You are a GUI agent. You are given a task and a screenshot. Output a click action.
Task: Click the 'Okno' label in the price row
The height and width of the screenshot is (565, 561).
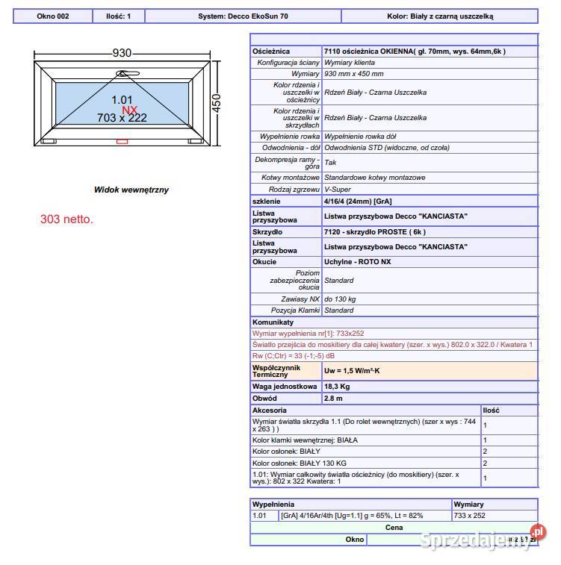(x=355, y=540)
